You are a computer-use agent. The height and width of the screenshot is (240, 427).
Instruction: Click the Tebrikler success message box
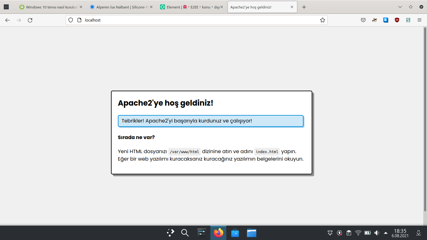(211, 121)
